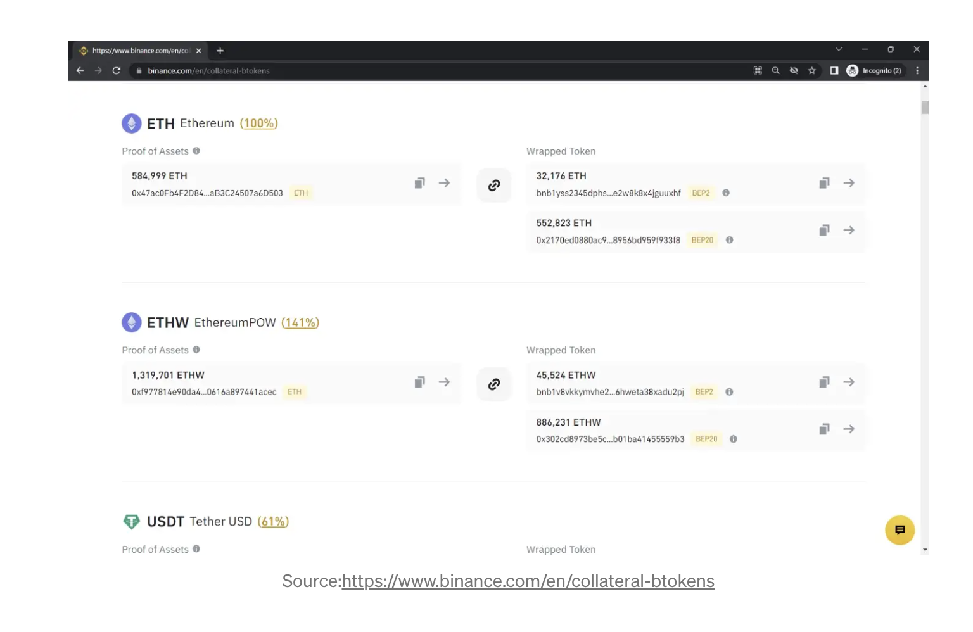The image size is (973, 632).
Task: Show Proof of Assets info under USDT
Action: pos(196,548)
